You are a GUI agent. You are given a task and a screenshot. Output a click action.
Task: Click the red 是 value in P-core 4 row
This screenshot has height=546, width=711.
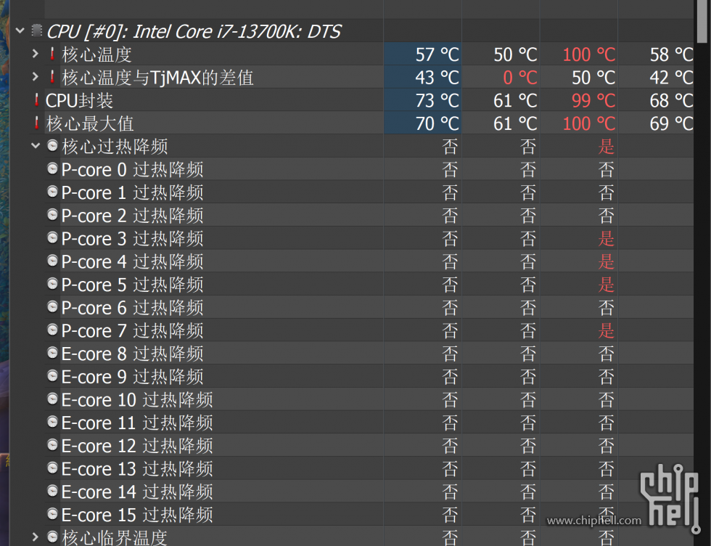tap(607, 262)
